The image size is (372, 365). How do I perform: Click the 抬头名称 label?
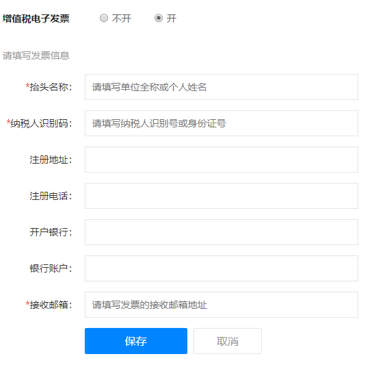tap(49, 87)
